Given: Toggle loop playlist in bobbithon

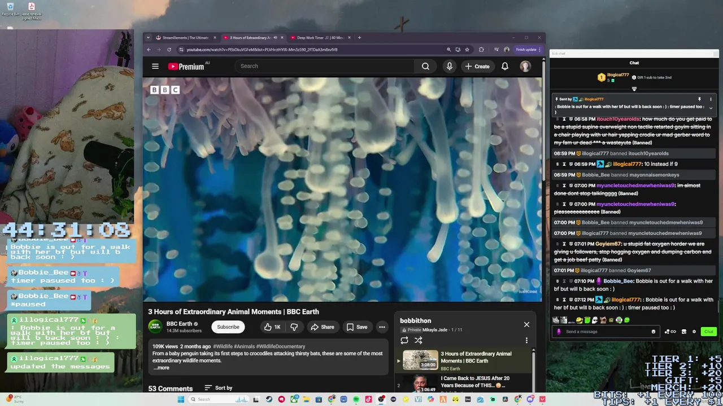Looking at the screenshot, I should pos(404,340).
